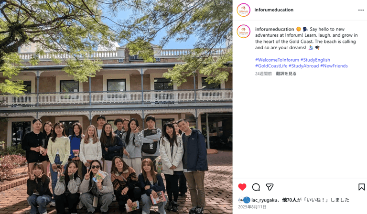The width and height of the screenshot is (367, 214).
Task: Click the caption Inforum avatar
Action: pyautogui.click(x=244, y=32)
